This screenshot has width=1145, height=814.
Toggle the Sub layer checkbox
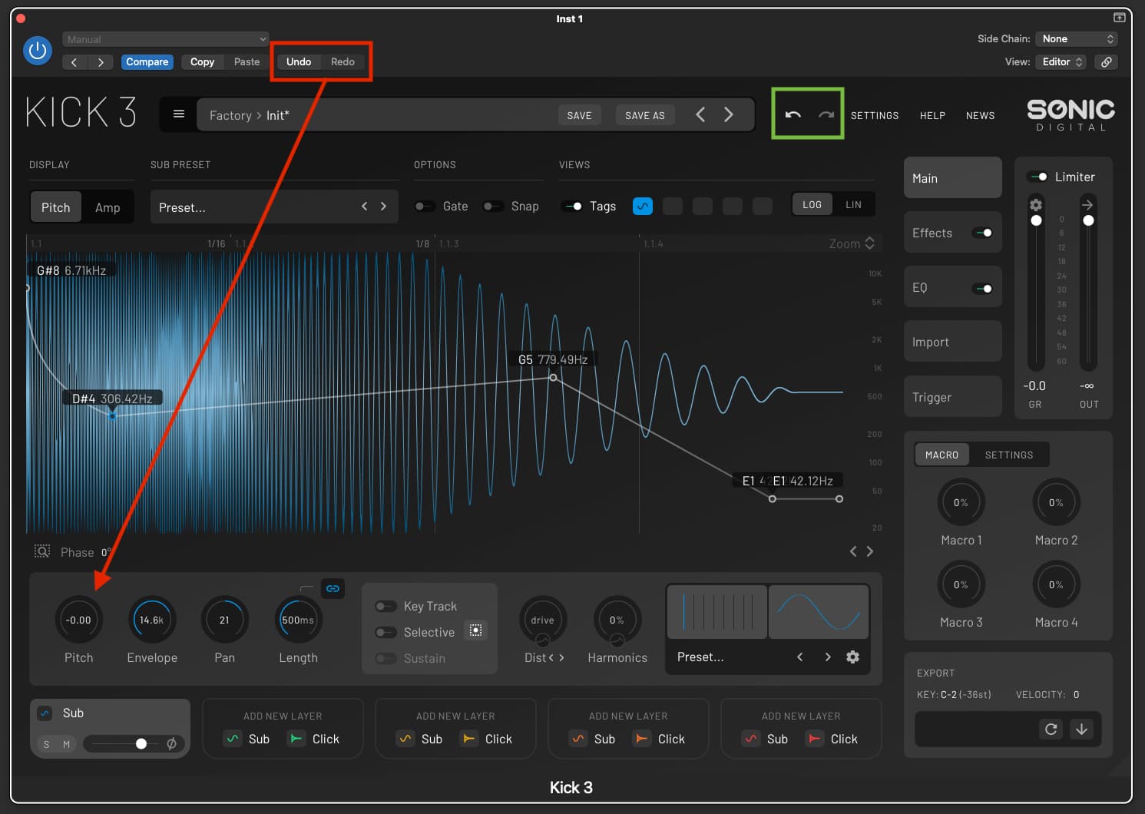45,713
